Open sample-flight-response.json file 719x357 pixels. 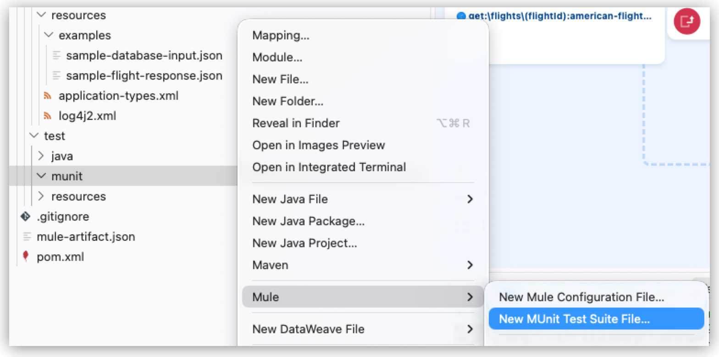click(x=144, y=76)
